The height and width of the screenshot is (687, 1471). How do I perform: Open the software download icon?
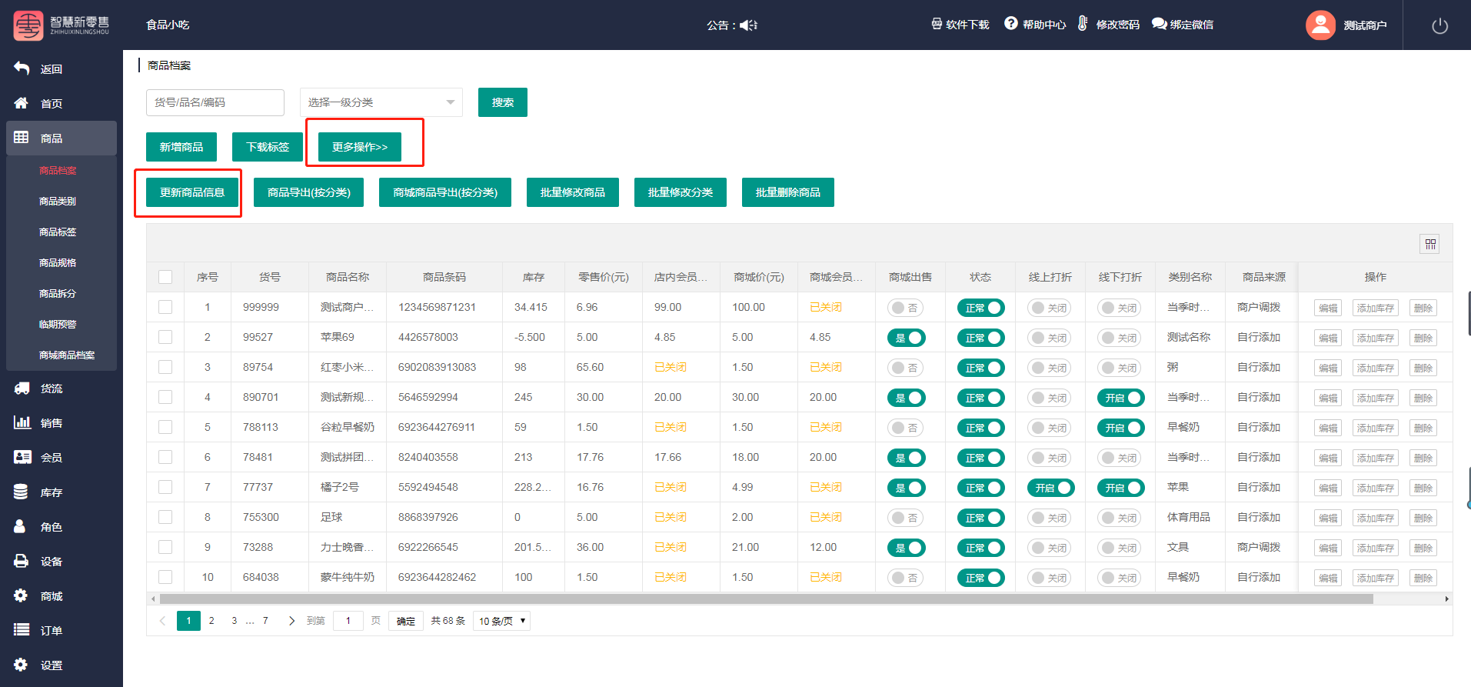click(937, 24)
